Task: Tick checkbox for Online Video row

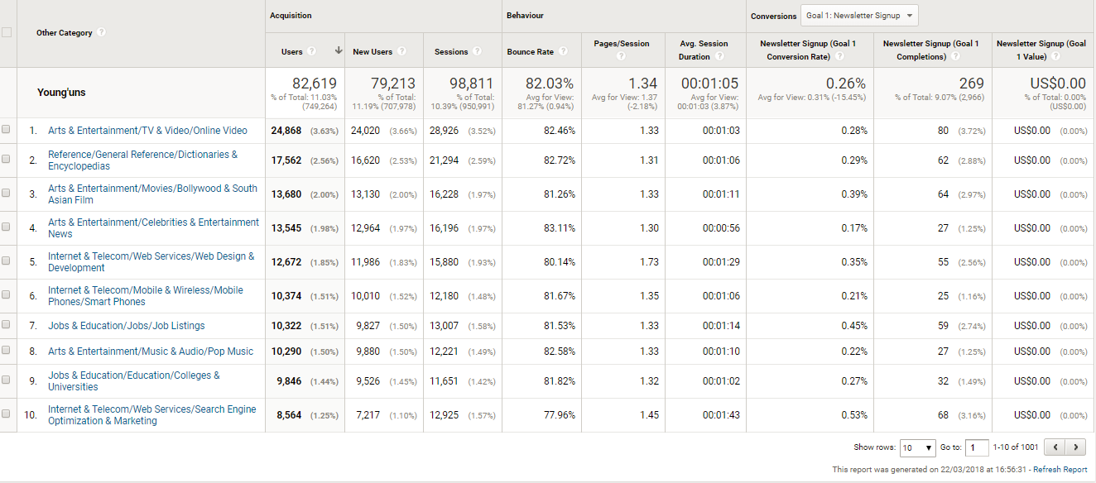Action: (7, 130)
